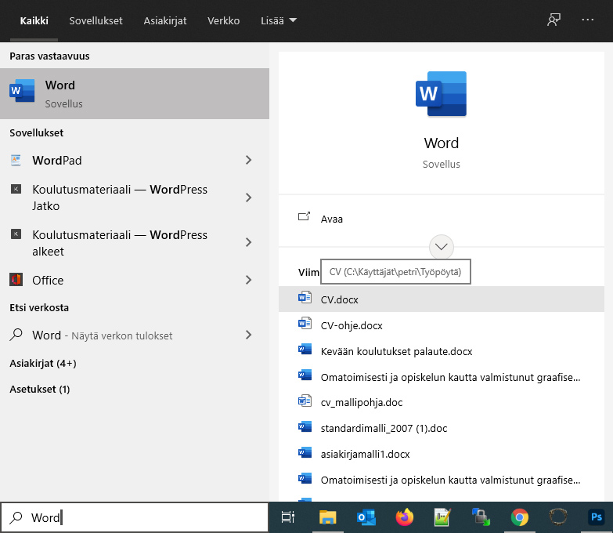Viewport: 613px width, 533px height.
Task: Click the dark ring taskbar icon
Action: pyautogui.click(x=558, y=517)
